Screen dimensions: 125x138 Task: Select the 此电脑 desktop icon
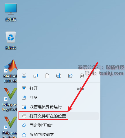click(x=11, y=12)
